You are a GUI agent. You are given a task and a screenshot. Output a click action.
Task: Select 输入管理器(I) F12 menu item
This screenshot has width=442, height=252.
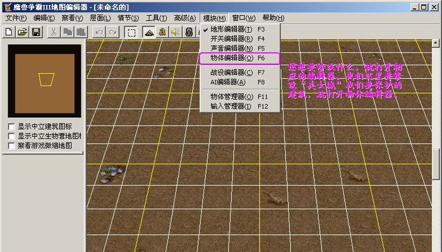240,106
